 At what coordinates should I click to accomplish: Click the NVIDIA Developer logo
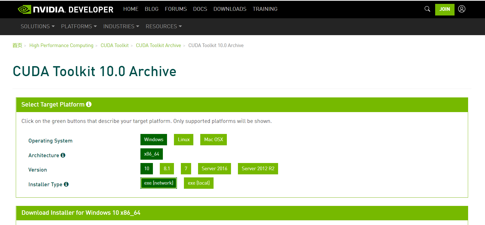pyautogui.click(x=66, y=9)
